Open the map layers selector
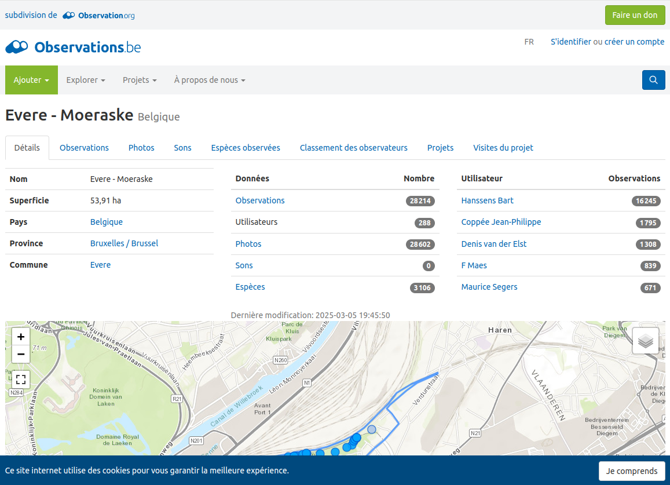Screen dimensions: 670x485 645,341
